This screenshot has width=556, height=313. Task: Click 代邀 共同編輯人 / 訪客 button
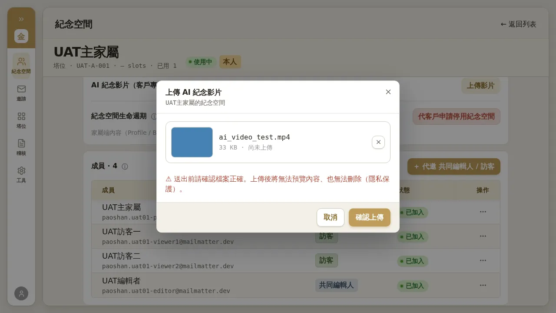tap(454, 166)
